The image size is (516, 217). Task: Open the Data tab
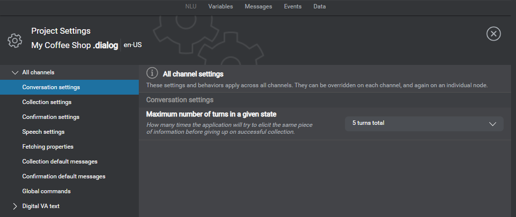click(x=320, y=7)
